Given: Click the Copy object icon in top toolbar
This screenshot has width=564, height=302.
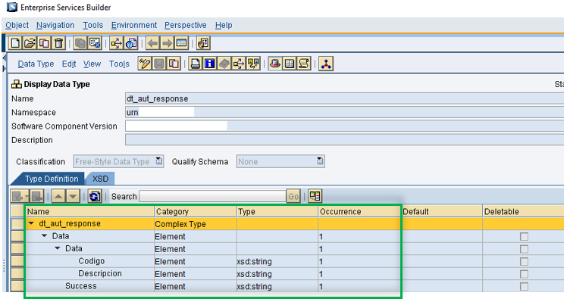Looking at the screenshot, I should pos(44,43).
